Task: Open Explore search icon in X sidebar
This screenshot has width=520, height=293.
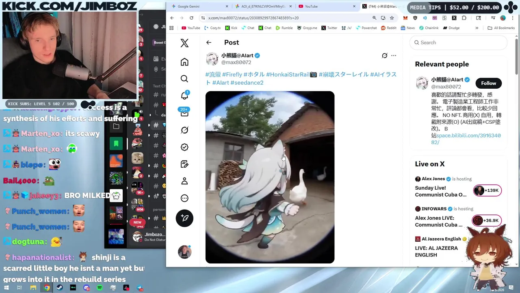Action: [184, 79]
